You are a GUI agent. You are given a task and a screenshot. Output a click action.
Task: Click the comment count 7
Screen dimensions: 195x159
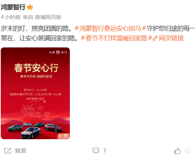pos(105,151)
